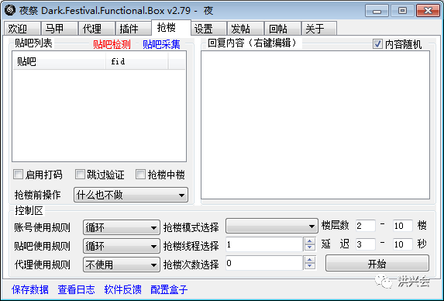Increase the 抢楼线程选择 value with up arrow

coord(310,241)
